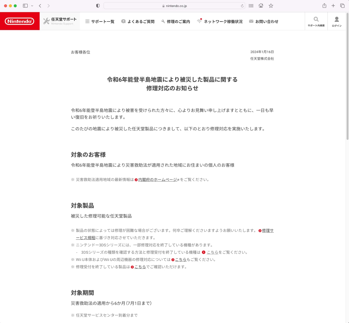Image resolution: width=349 pixels, height=323 pixels.
Task: Open お問い合わせ menu item
Action: point(263,22)
